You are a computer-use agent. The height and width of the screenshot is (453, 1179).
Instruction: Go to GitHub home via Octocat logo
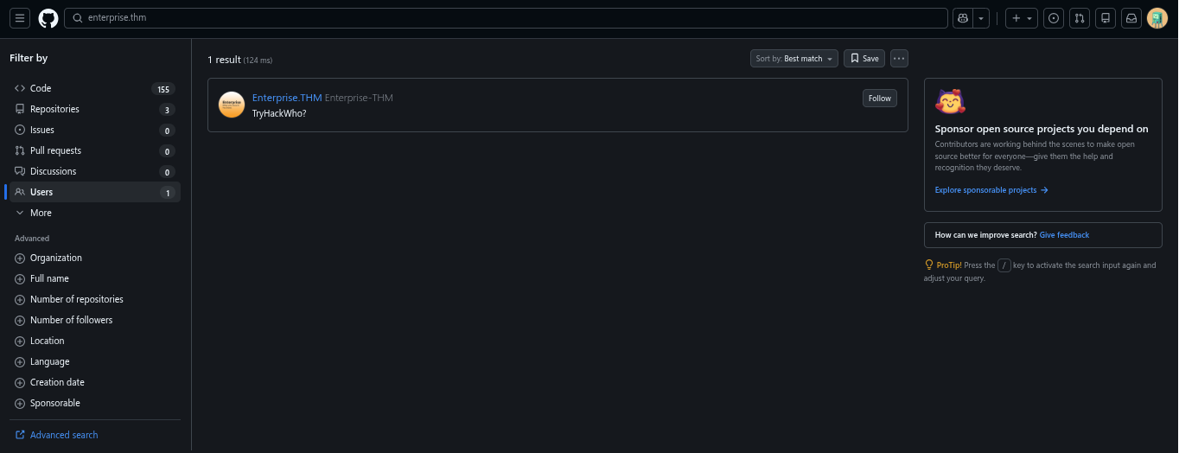(x=48, y=18)
